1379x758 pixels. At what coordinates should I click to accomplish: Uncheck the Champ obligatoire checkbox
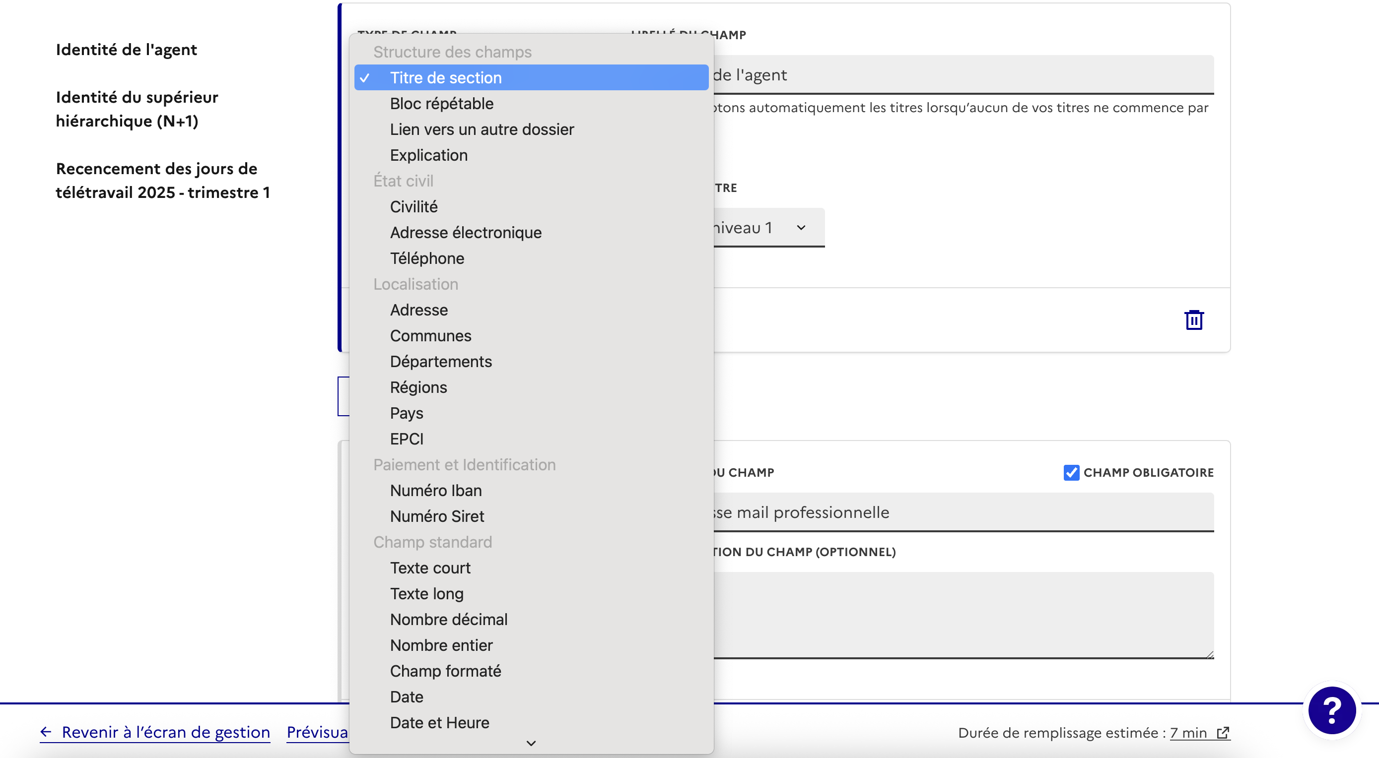pos(1071,472)
